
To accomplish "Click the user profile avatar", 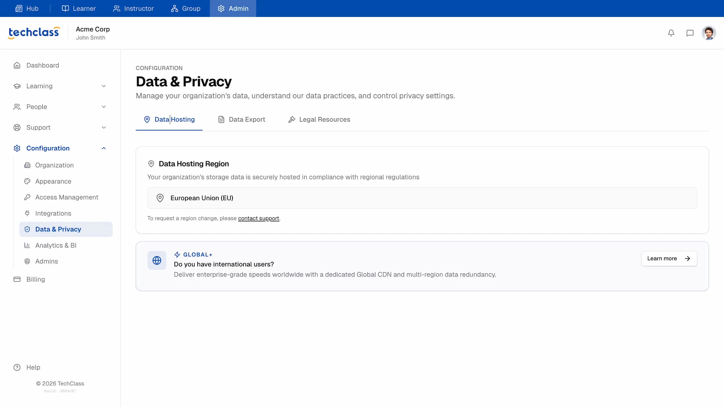I will click(709, 33).
